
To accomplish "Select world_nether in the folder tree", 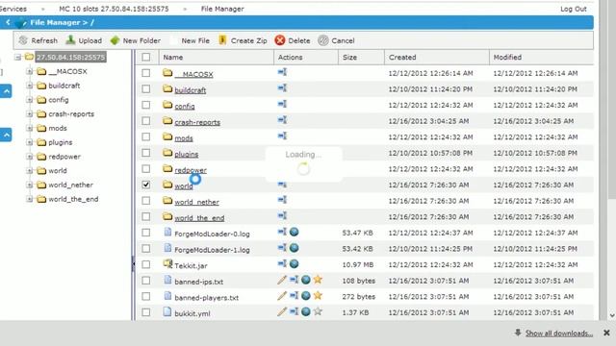I will 70,185.
